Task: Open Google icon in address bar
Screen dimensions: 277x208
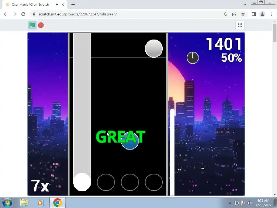Action: click(x=225, y=14)
